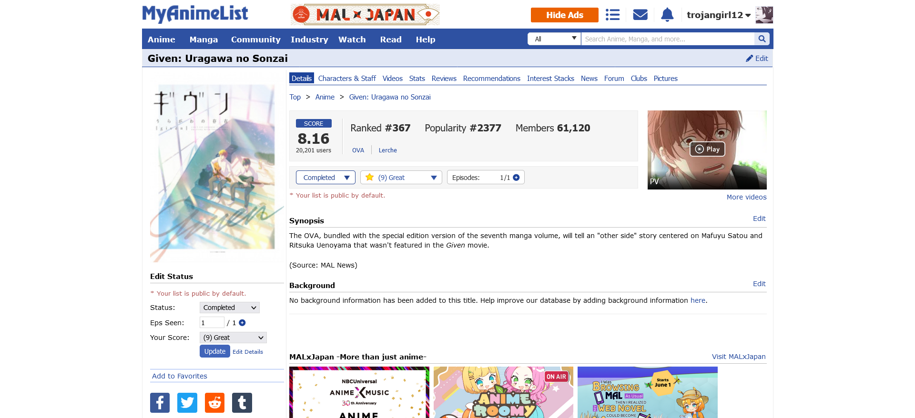Open the Visit MALxJapan link

coord(739,357)
